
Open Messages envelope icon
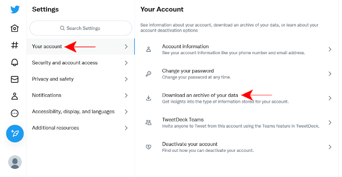pyautogui.click(x=15, y=79)
